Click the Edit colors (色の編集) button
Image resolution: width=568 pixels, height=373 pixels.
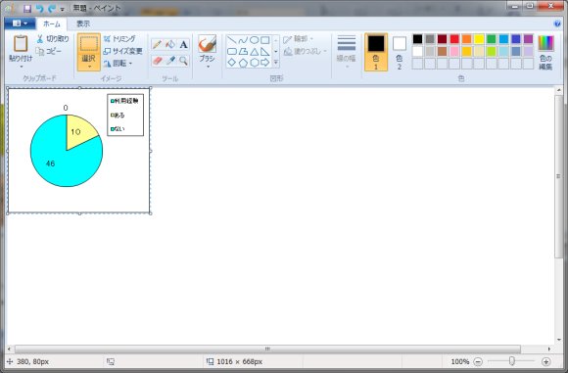(545, 53)
